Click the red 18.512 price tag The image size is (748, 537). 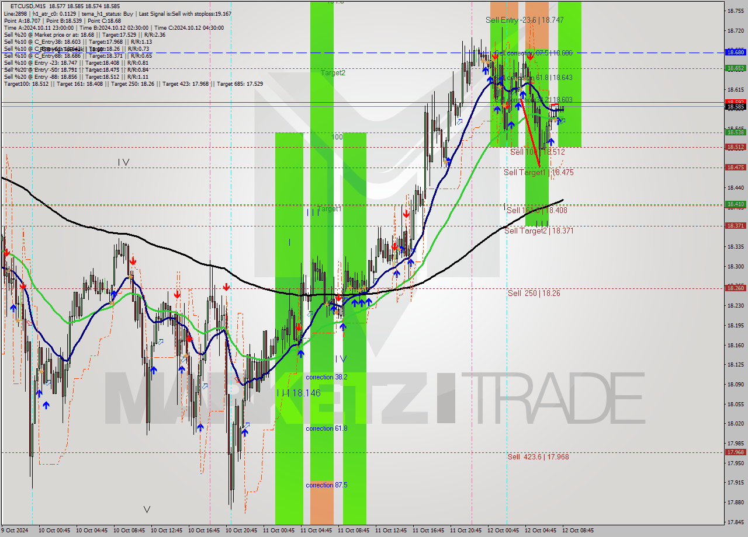point(735,147)
